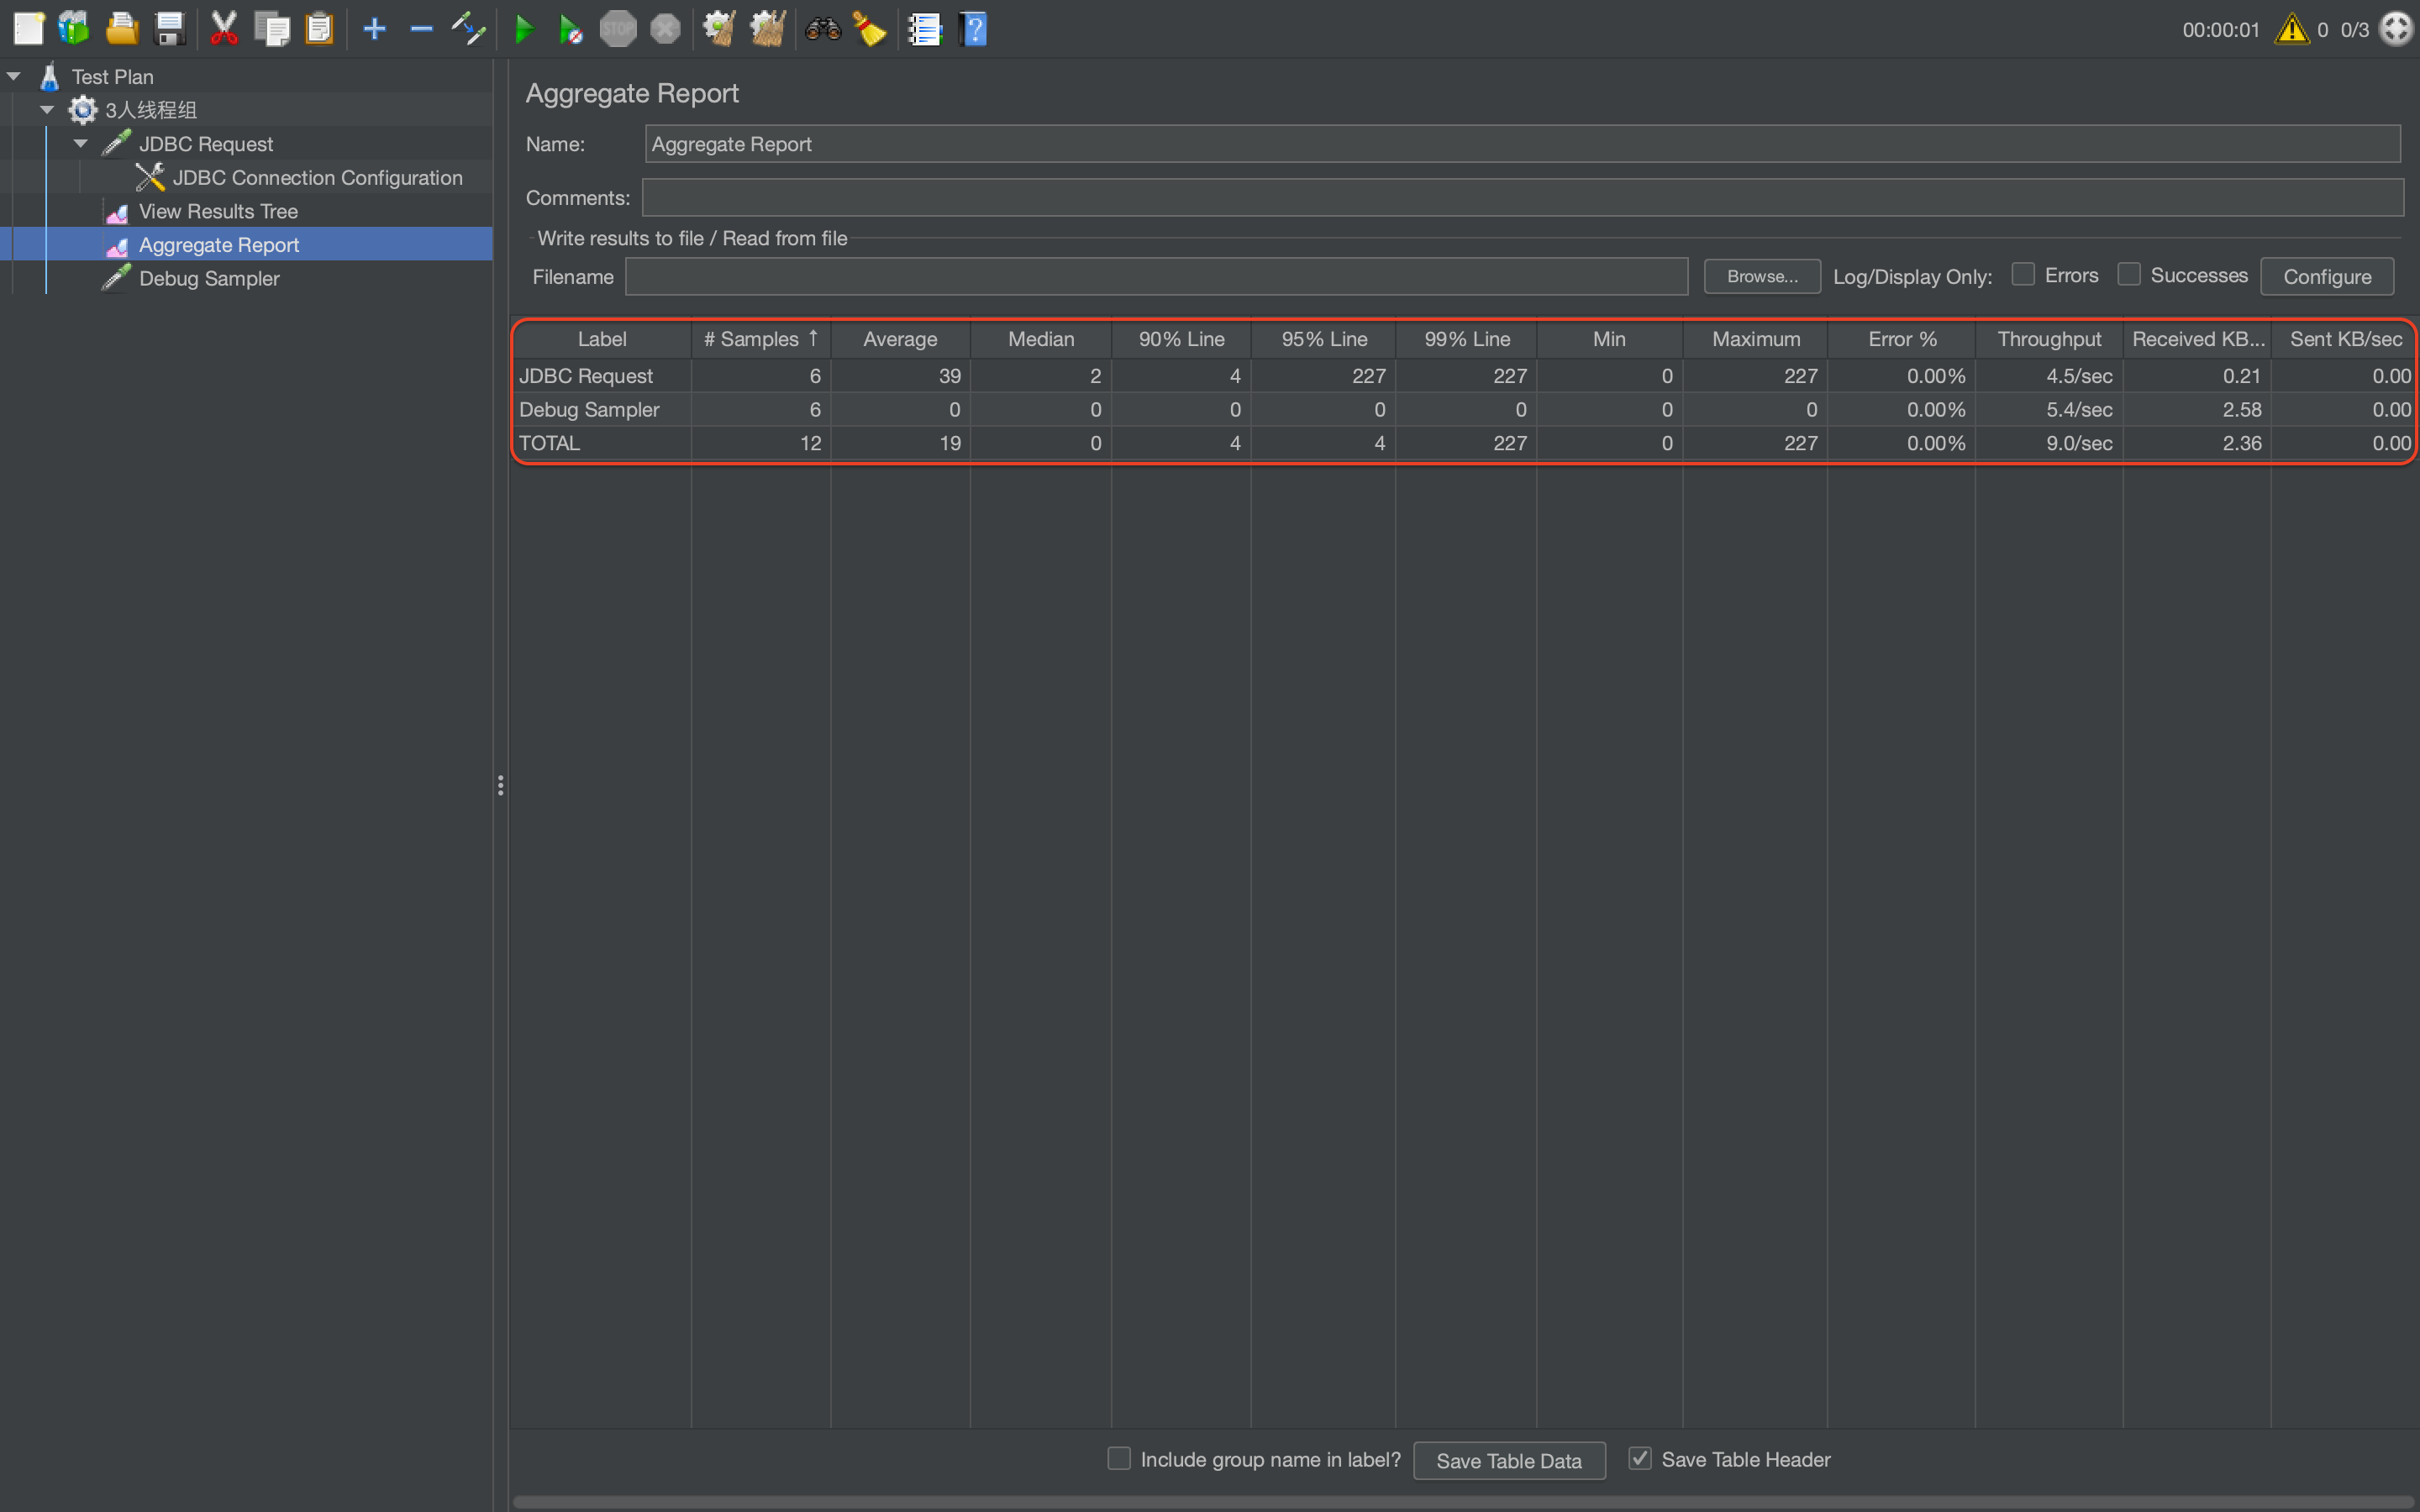Collapse the Test Plan tree node
The height and width of the screenshot is (1512, 2420).
(14, 75)
